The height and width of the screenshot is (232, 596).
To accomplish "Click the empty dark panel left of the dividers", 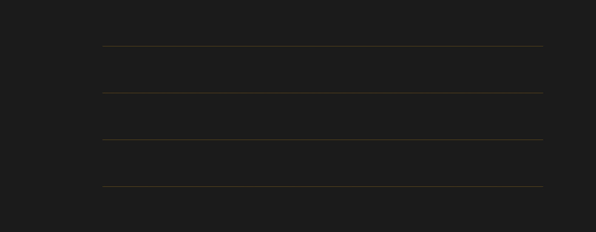I will pyautogui.click(x=51, y=116).
